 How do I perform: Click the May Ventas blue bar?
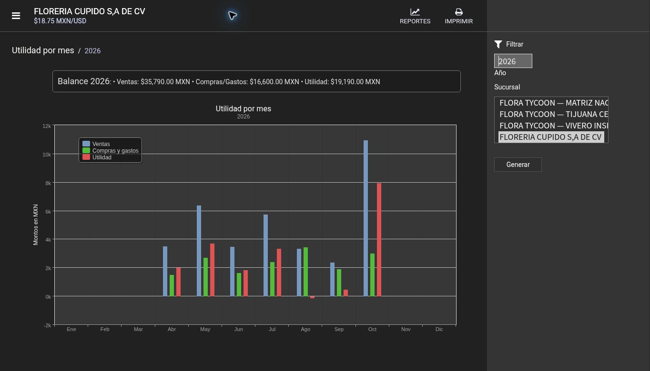[199, 251]
